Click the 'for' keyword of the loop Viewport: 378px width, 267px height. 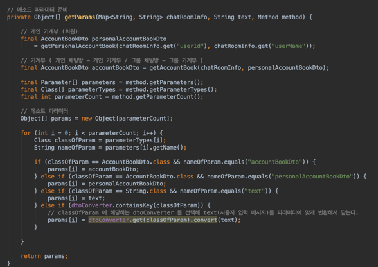(26, 133)
